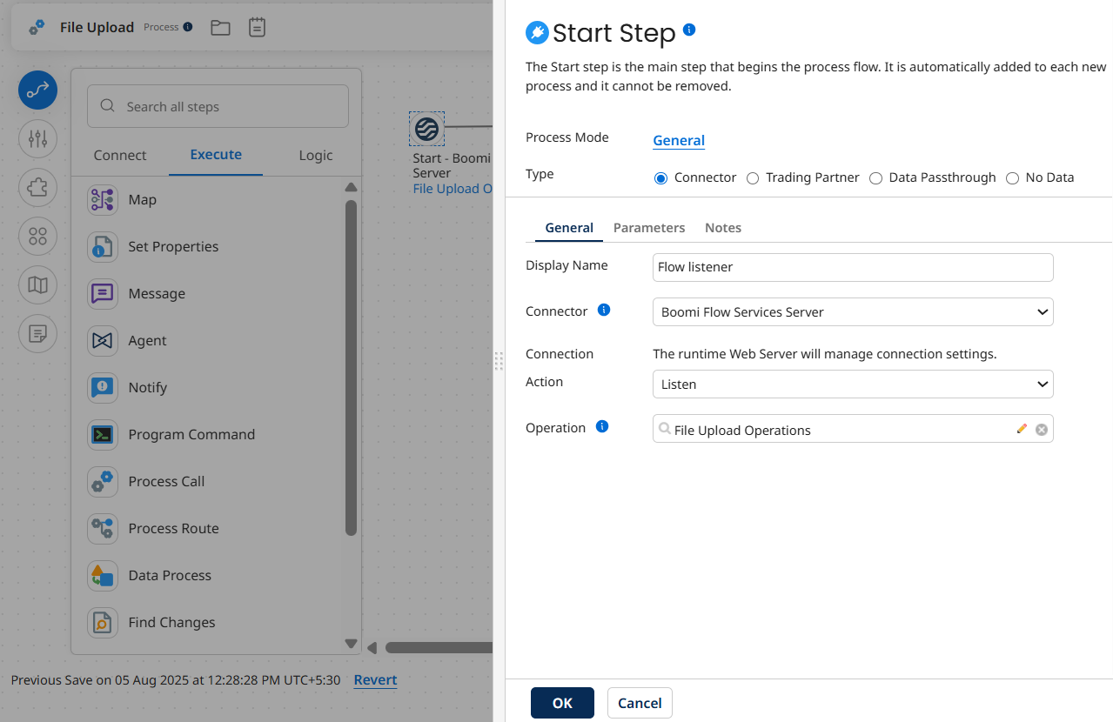Click the Revert link
Image resolution: width=1113 pixels, height=722 pixels.
point(375,679)
